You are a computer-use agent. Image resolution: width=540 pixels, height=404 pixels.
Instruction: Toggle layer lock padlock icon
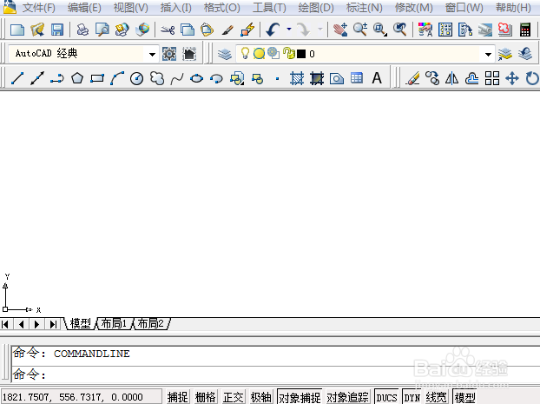pos(288,53)
